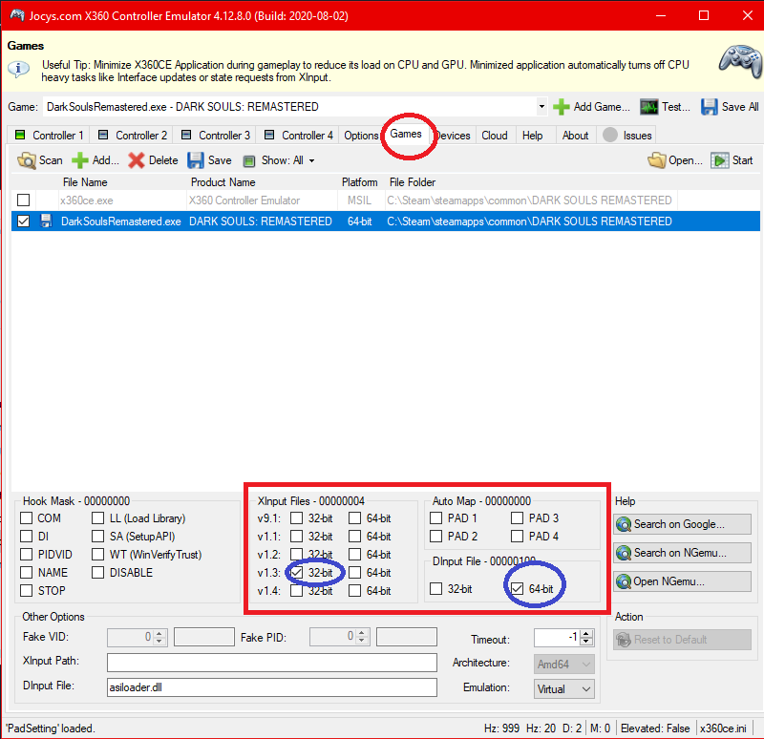Enable Auto Map PAD 1 checkbox
The image size is (764, 739).
tap(436, 517)
